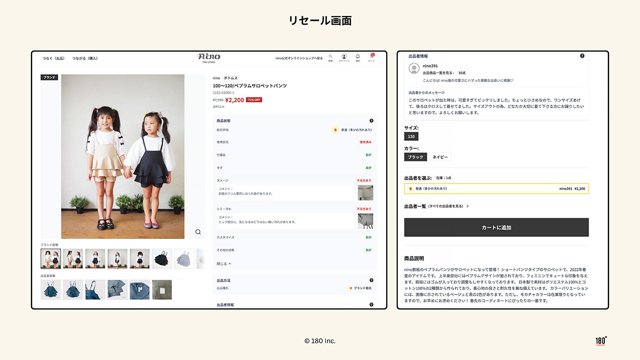Zoom the product photo via the magnifier icon

click(198, 231)
